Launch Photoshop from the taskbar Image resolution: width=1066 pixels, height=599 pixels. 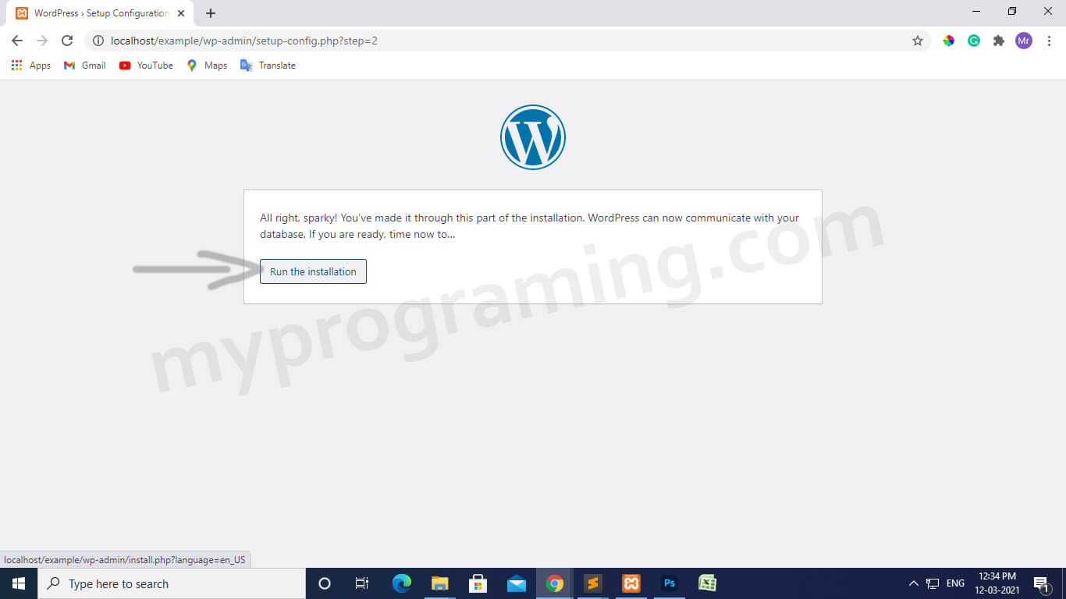coord(669,583)
